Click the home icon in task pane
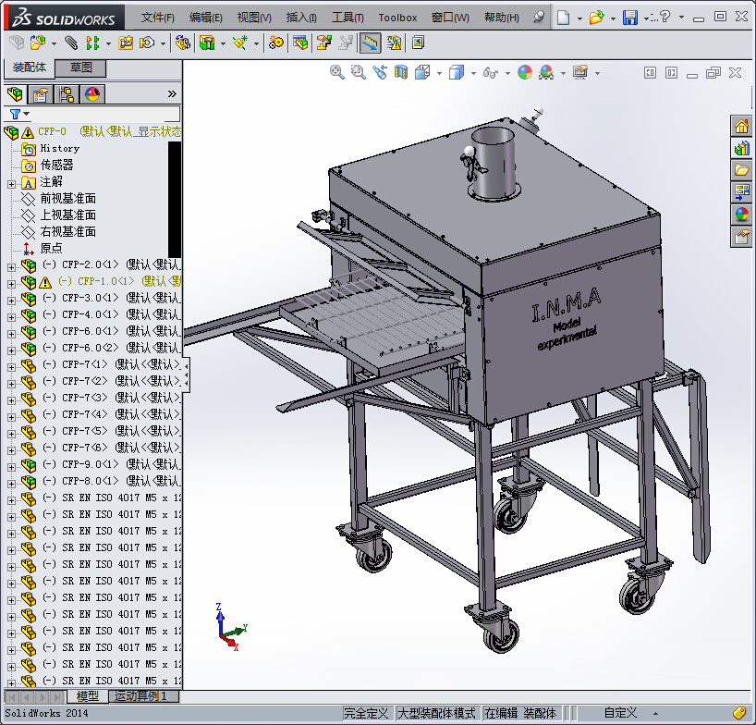This screenshot has height=725, width=756. [741, 127]
